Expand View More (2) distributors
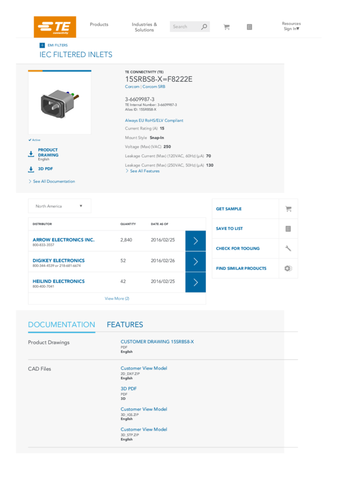 point(117,299)
